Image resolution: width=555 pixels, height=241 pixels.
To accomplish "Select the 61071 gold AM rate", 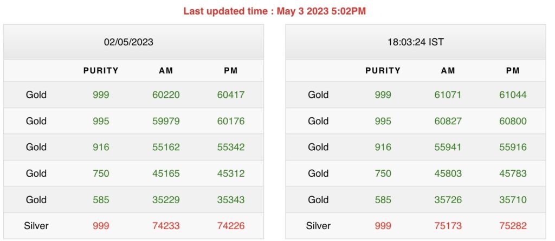I will [x=448, y=95].
